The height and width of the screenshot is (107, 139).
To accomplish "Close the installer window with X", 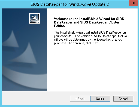I will coord(134,3).
